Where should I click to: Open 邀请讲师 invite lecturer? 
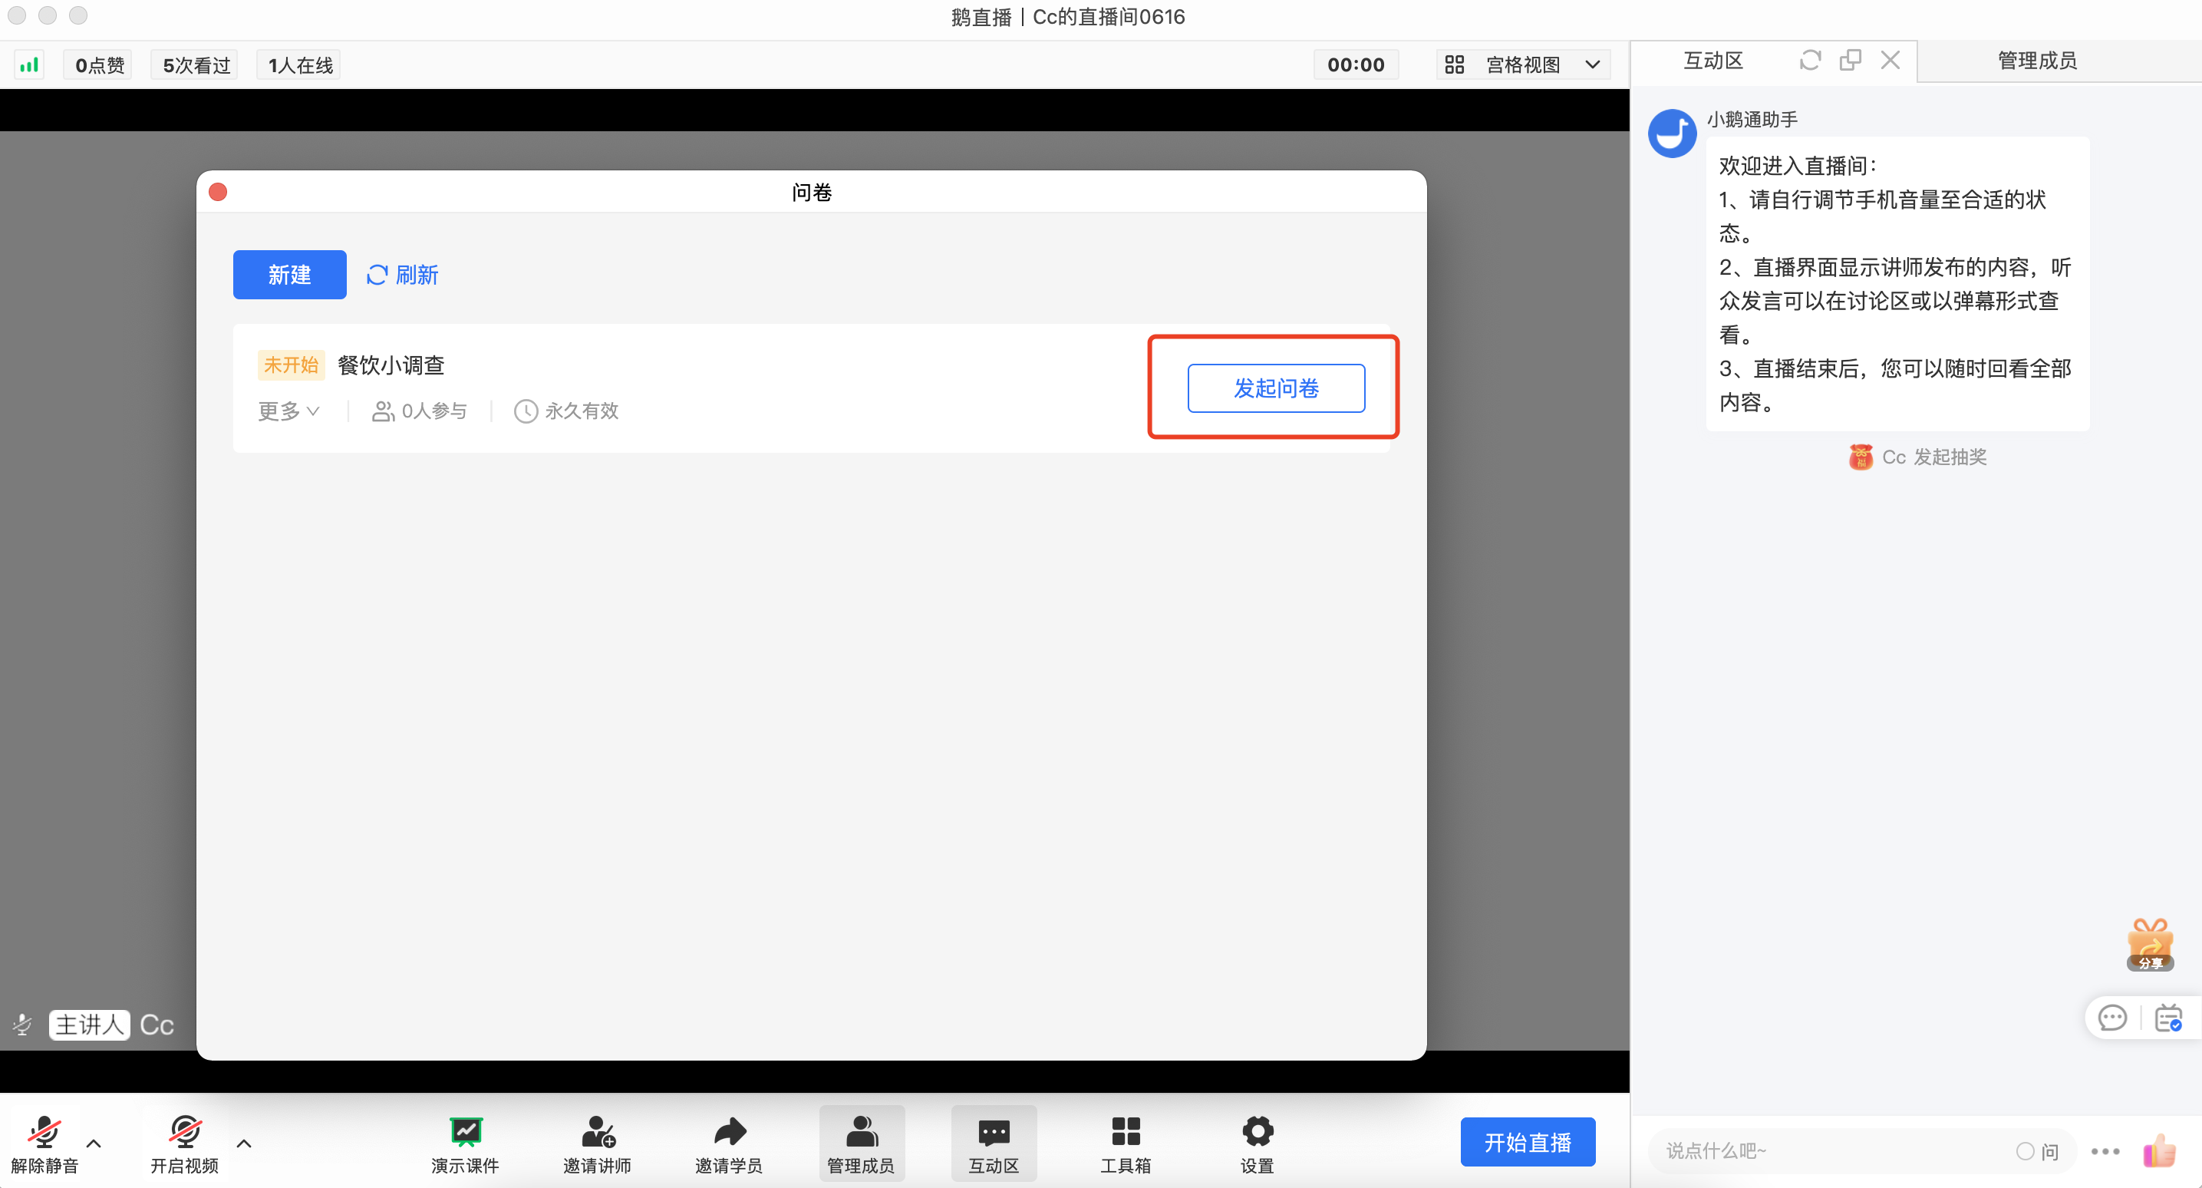click(x=598, y=1144)
